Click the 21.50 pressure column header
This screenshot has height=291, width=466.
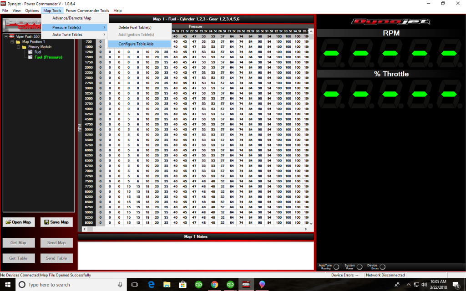coord(185,31)
